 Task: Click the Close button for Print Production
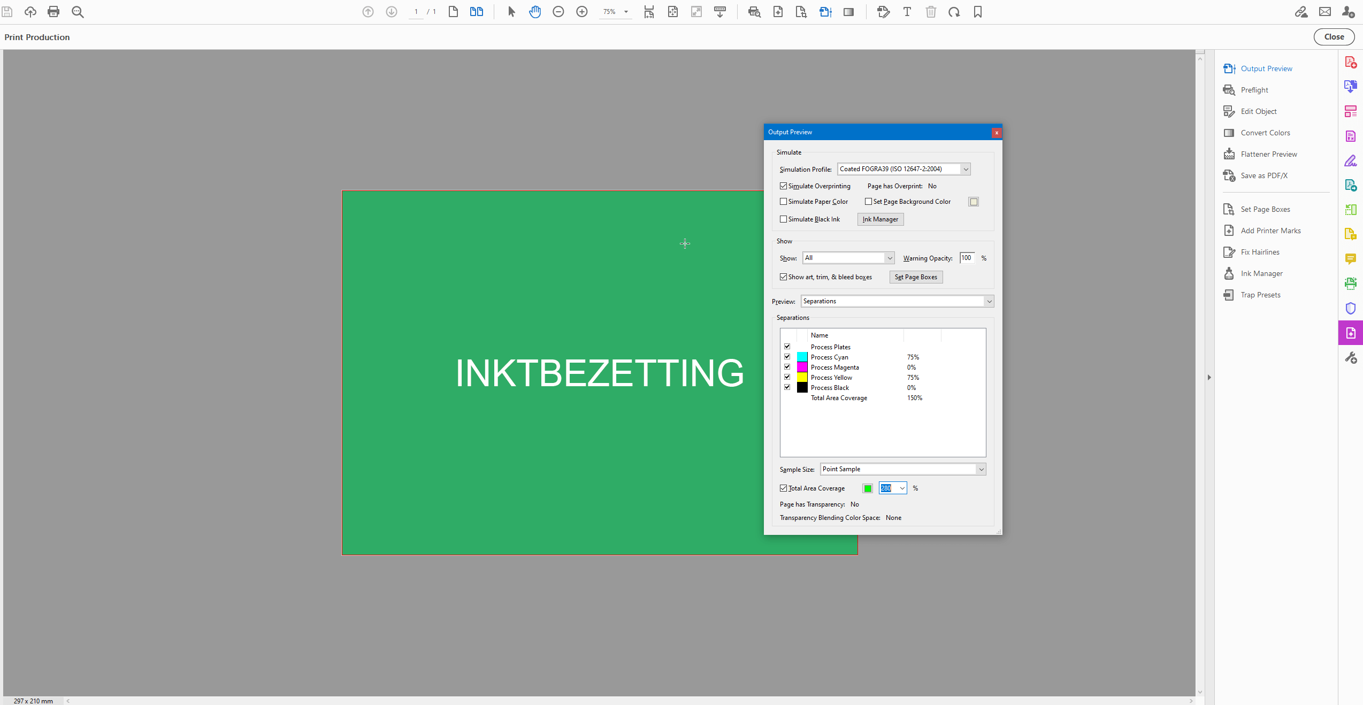(1334, 37)
